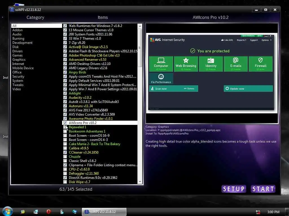Select the All category

click(36, 26)
